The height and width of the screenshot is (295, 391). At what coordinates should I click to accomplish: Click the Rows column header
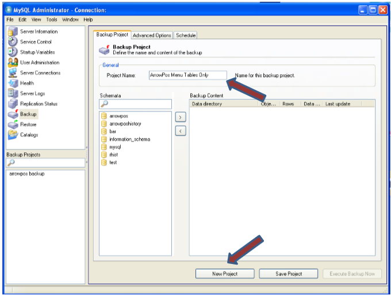290,104
